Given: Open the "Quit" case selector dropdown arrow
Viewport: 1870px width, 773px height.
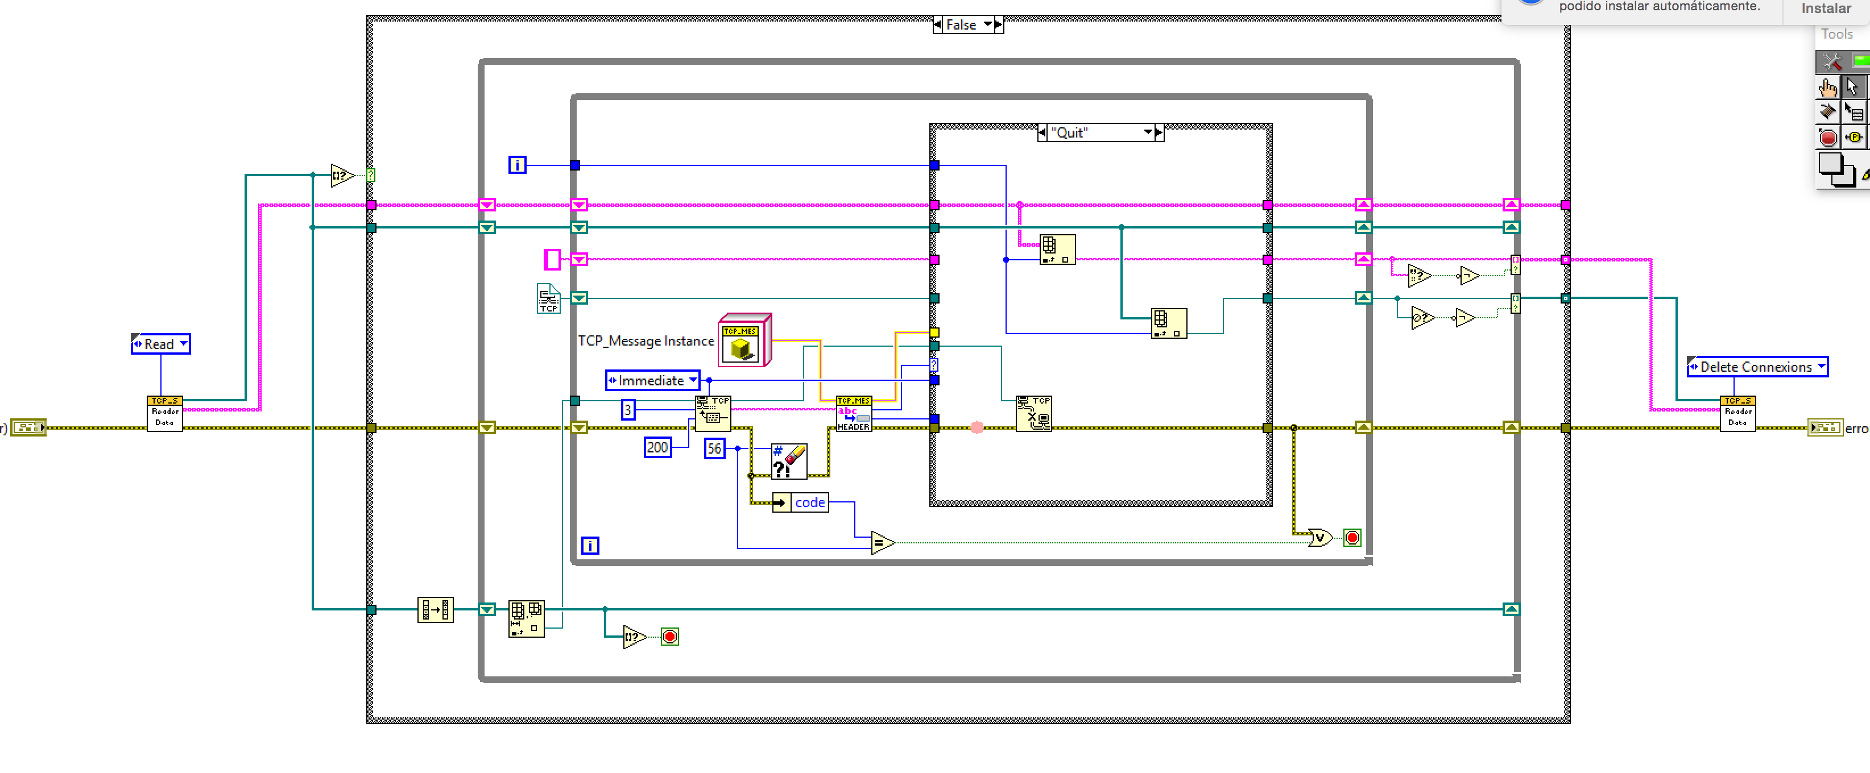Looking at the screenshot, I should coord(1148,132).
